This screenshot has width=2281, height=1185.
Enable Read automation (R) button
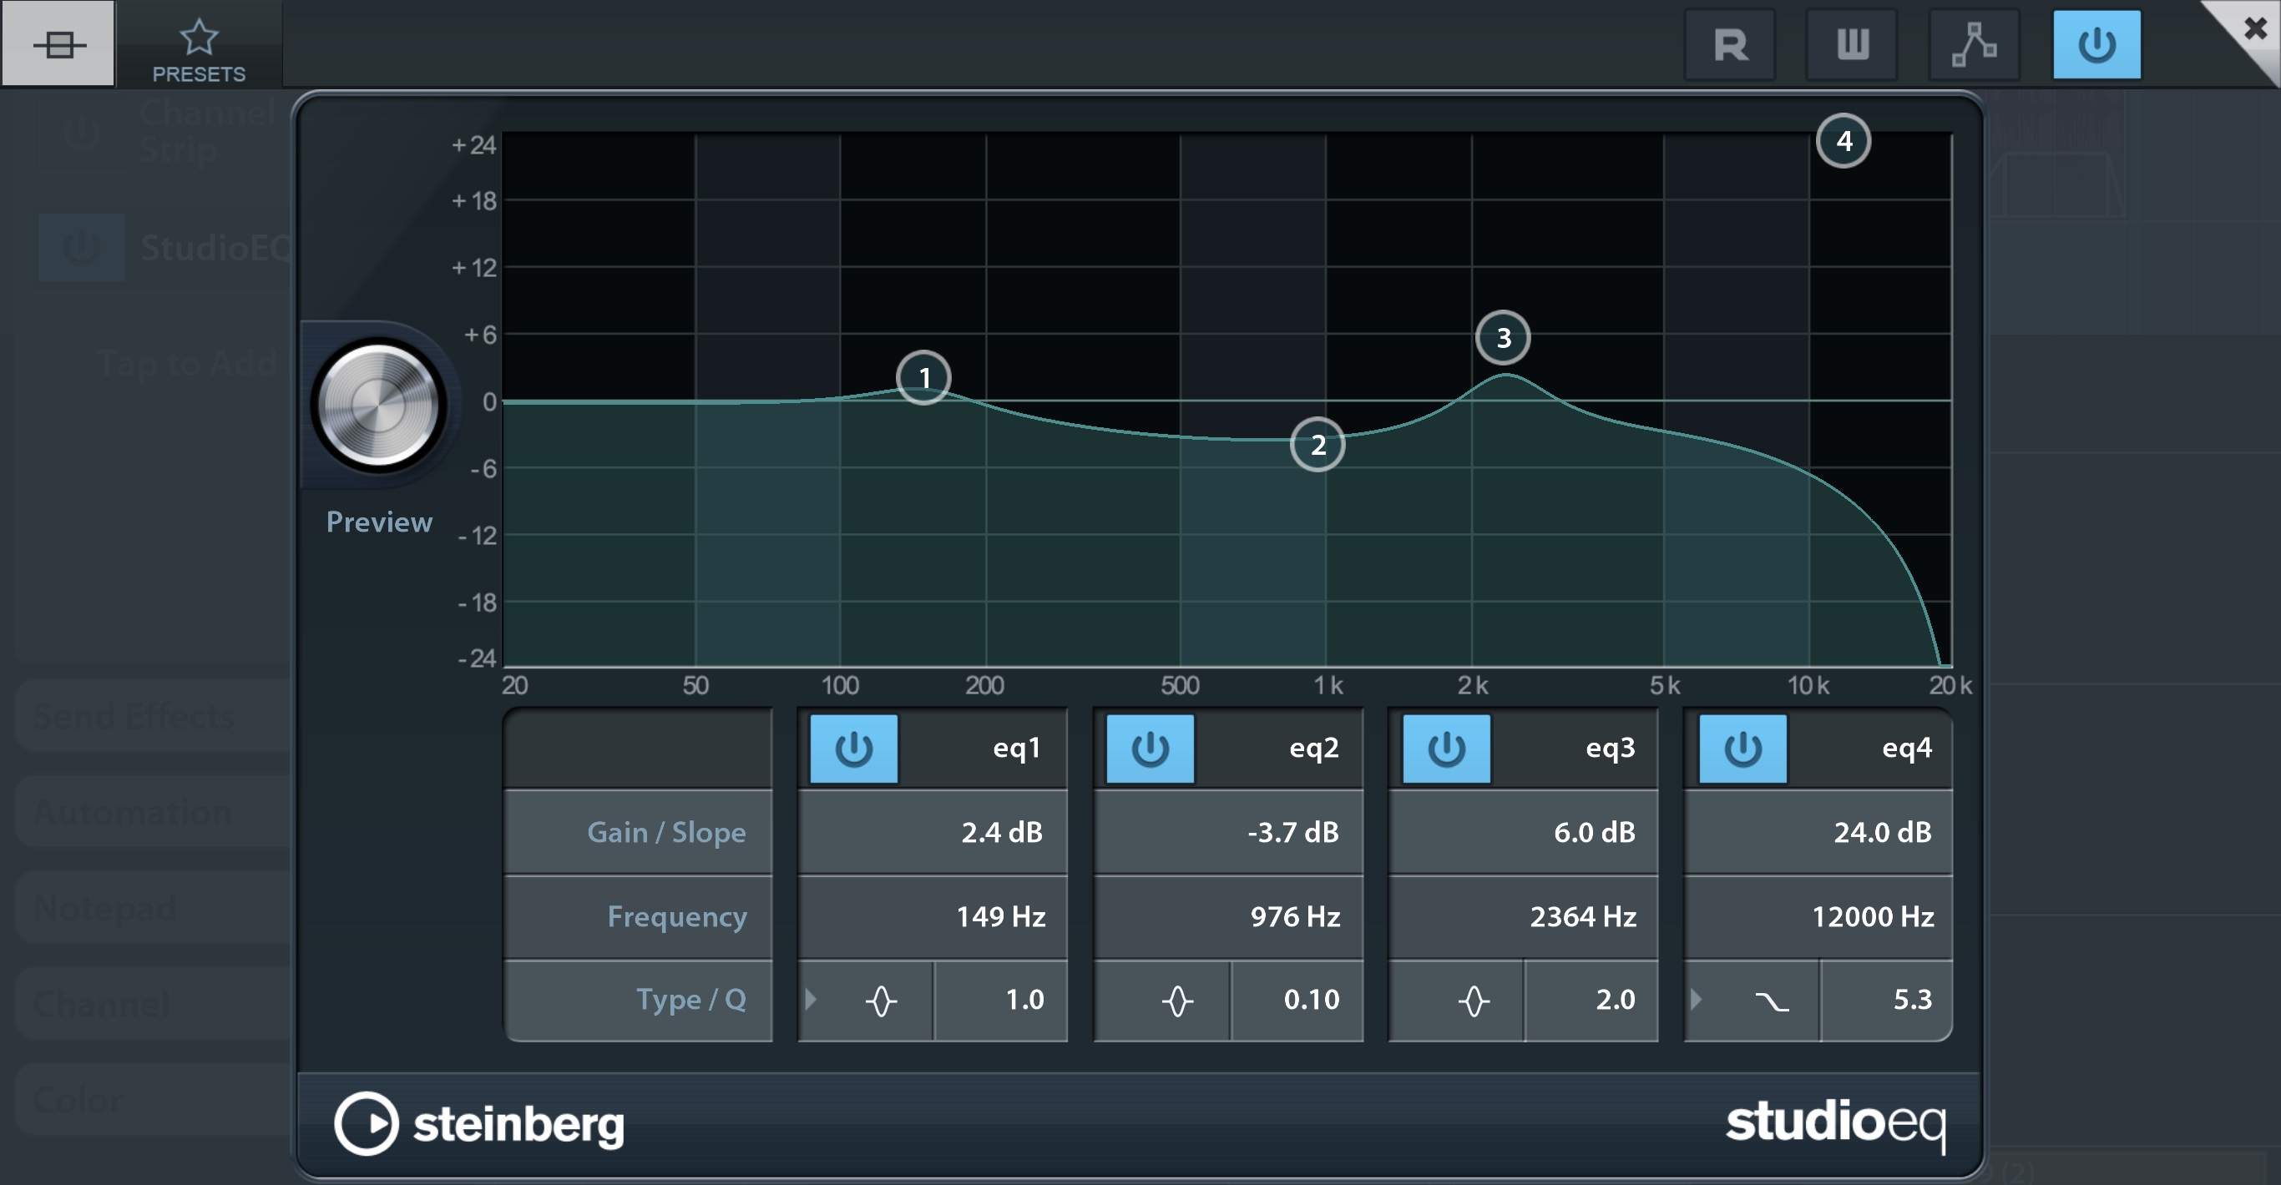pyautogui.click(x=1730, y=44)
